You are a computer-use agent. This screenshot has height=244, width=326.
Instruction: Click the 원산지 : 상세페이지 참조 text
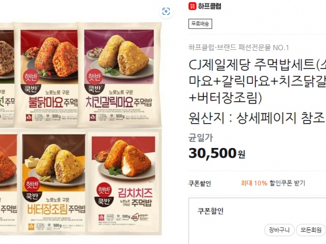[x=256, y=118]
